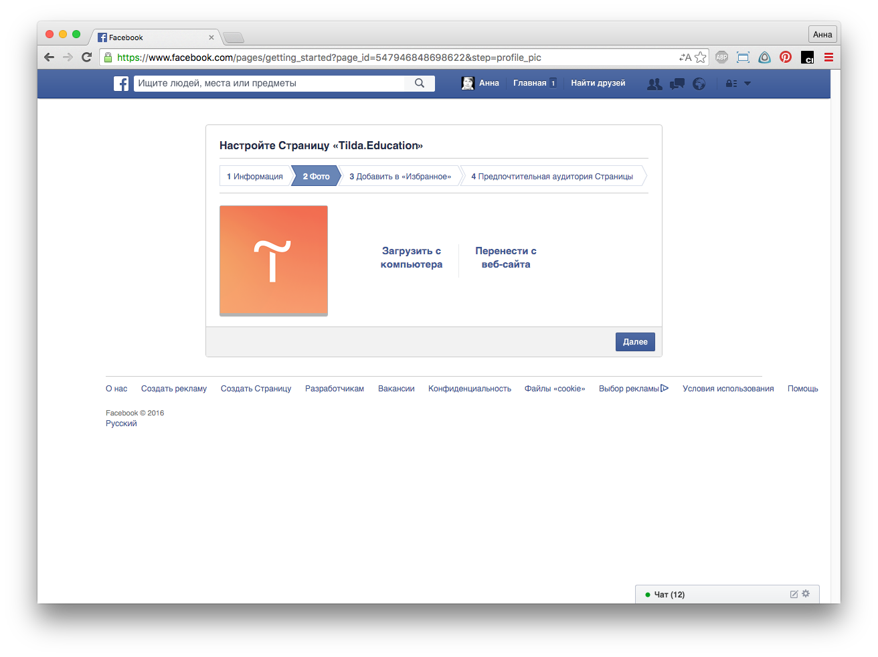Click the Далее button
The width and height of the screenshot is (878, 657).
click(x=635, y=342)
